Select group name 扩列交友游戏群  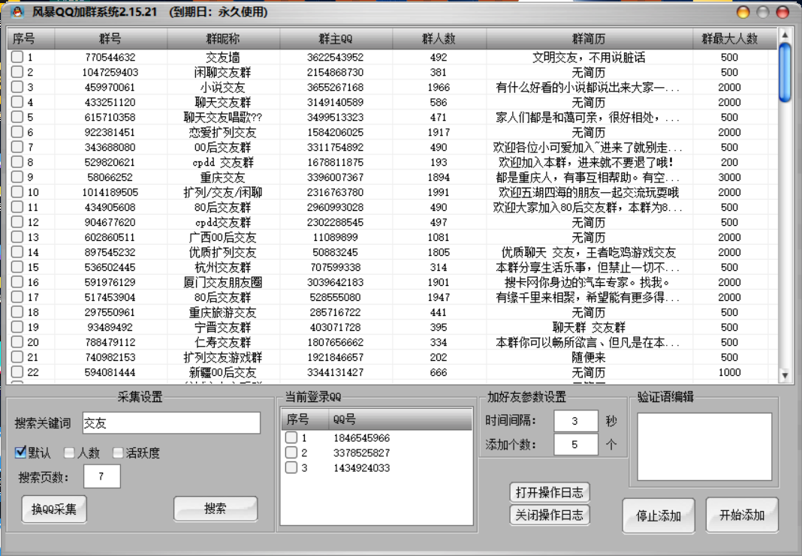pyautogui.click(x=223, y=357)
